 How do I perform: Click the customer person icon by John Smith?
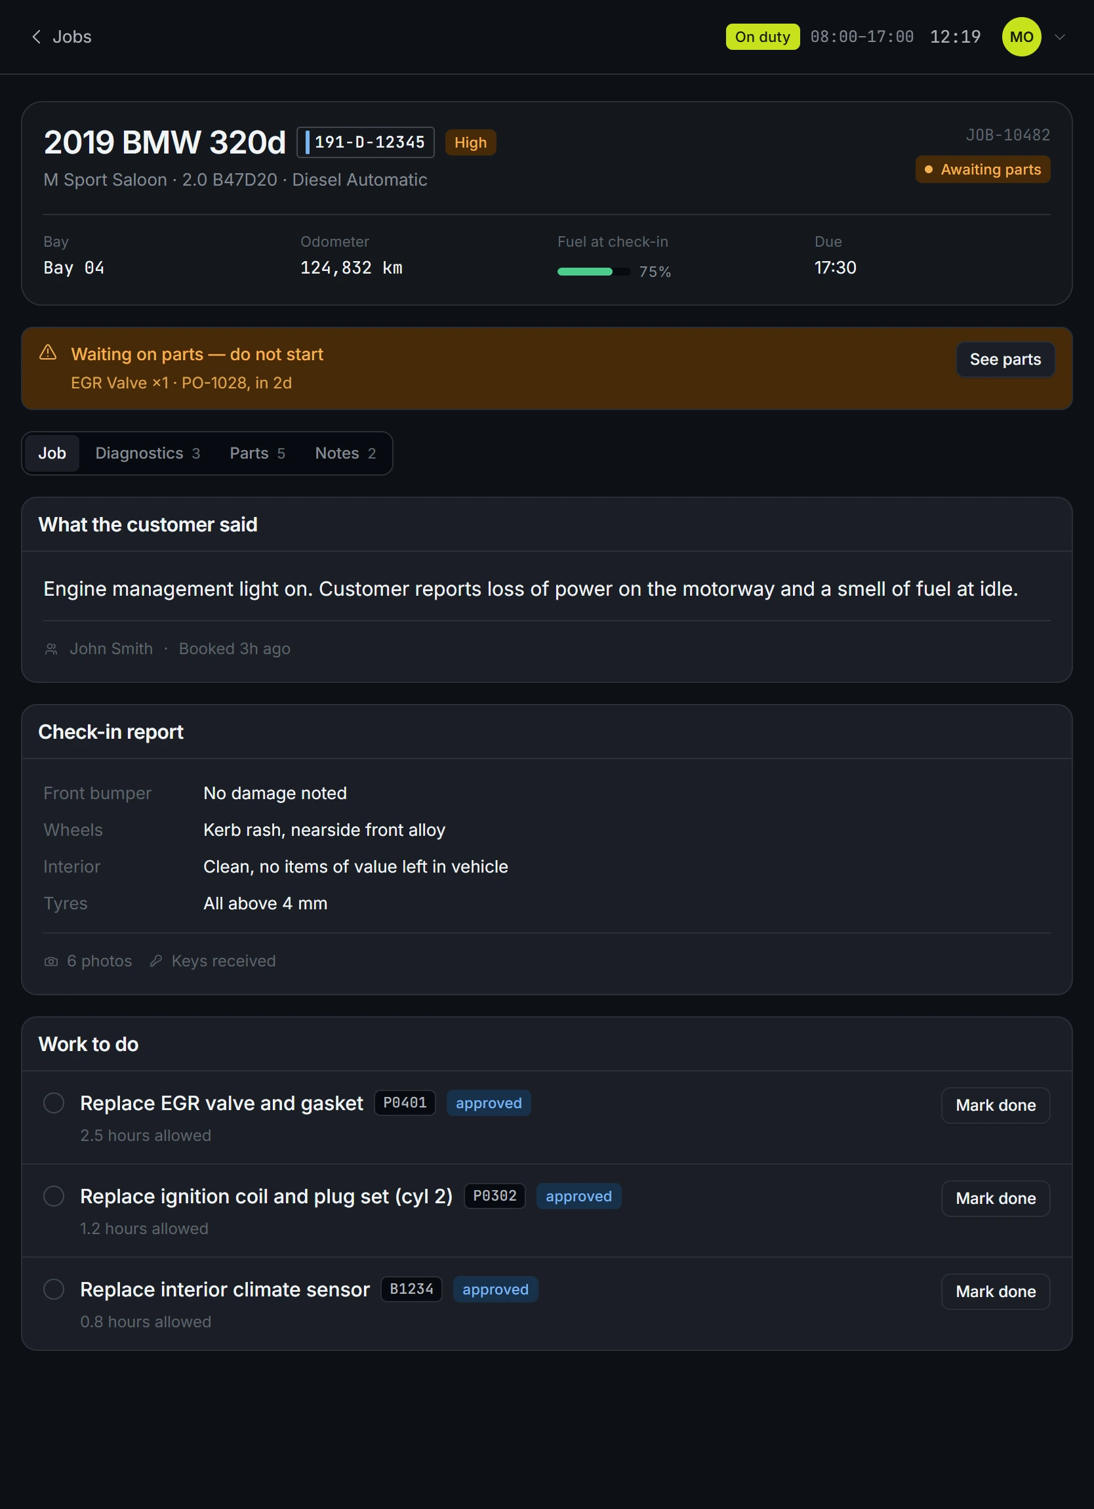51,649
